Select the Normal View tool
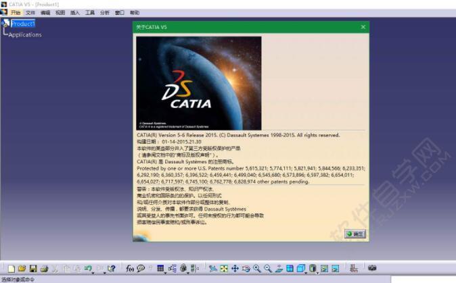 pyautogui.click(x=279, y=269)
